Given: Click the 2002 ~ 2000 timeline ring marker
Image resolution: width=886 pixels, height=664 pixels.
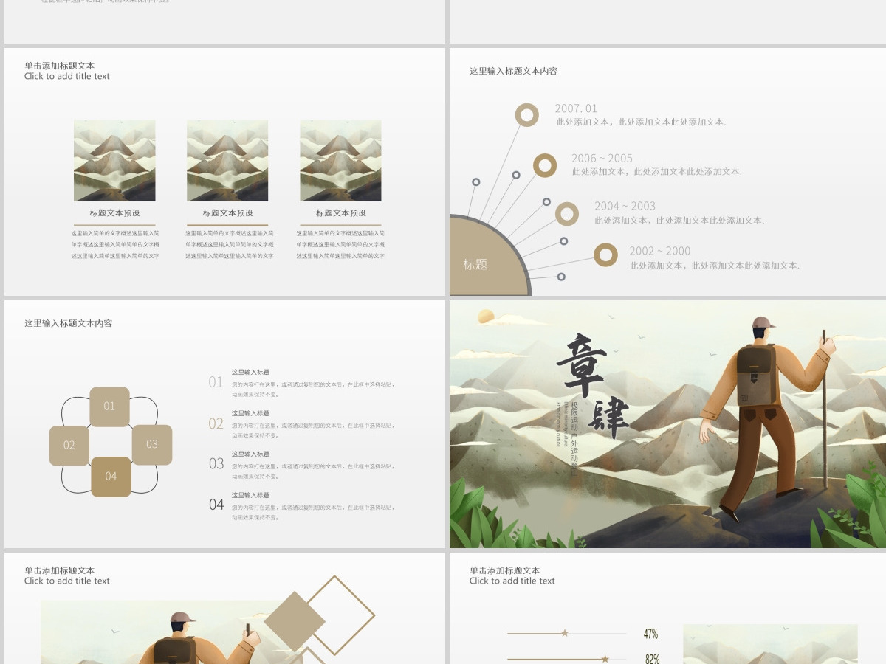Looking at the screenshot, I should (x=606, y=255).
